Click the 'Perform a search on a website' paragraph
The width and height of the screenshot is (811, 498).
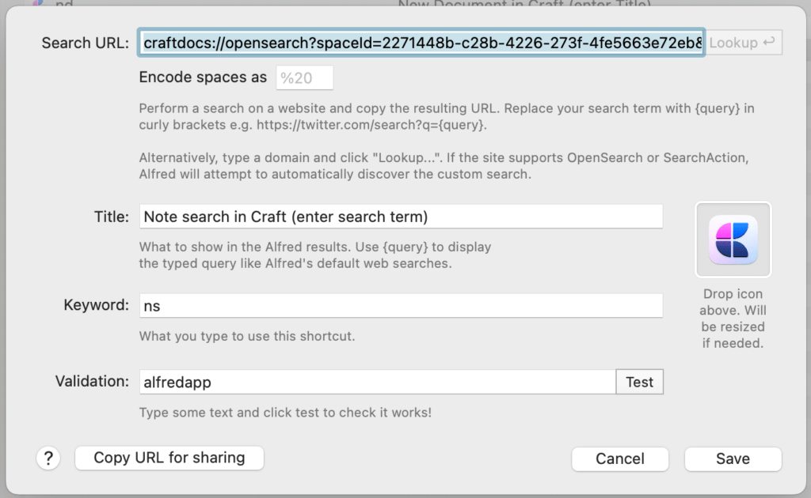pos(447,117)
